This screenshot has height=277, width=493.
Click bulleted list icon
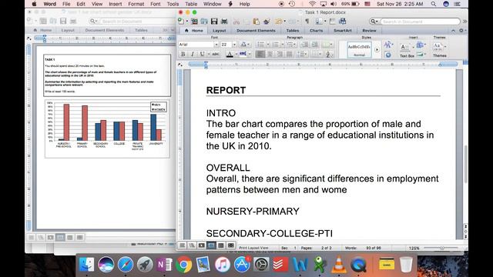(260, 45)
